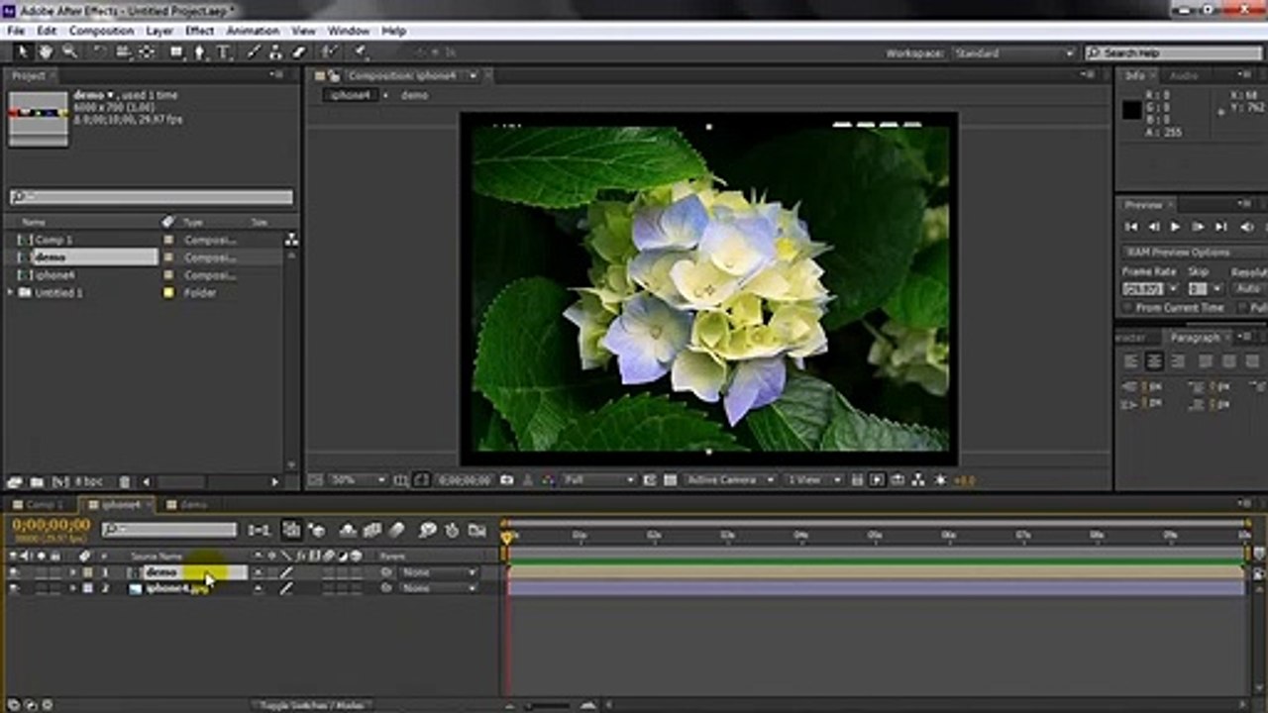Open the Animation menu
Image resolution: width=1268 pixels, height=713 pixels.
pos(253,31)
